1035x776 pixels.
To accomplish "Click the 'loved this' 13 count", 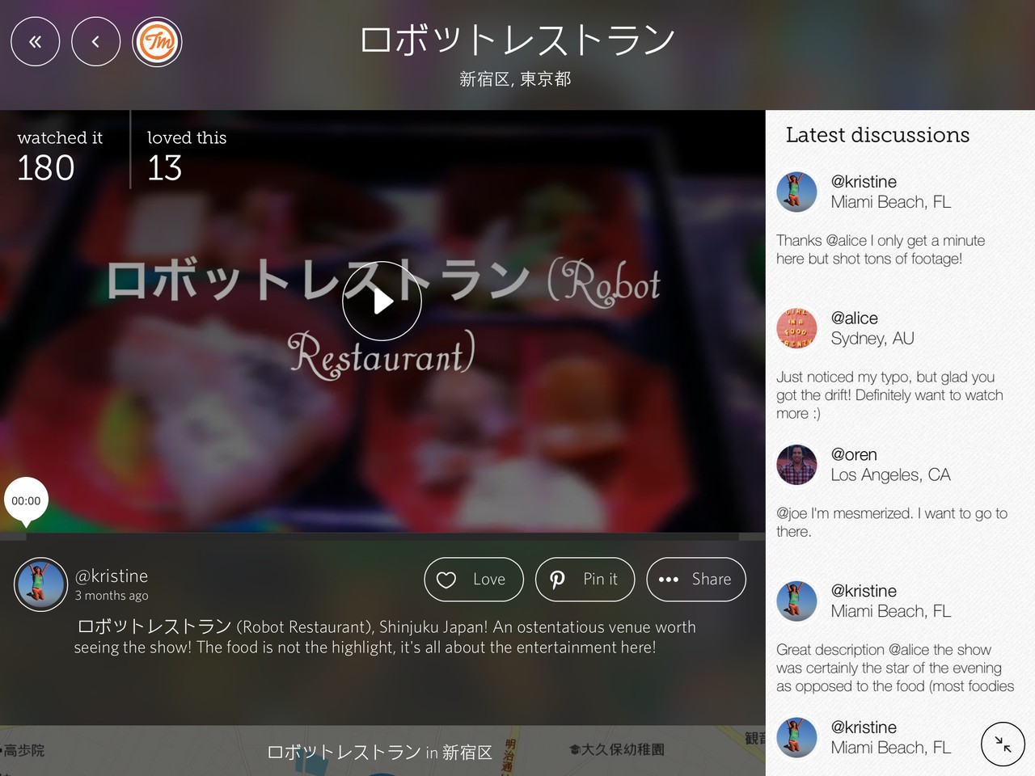I will 187,156.
